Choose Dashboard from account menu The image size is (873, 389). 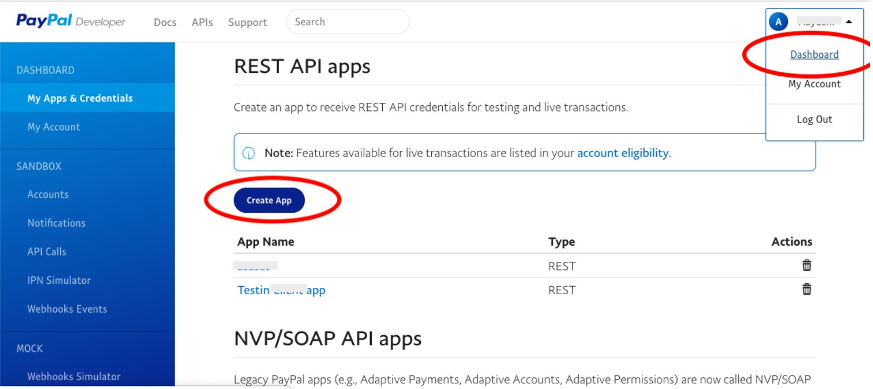coord(814,54)
